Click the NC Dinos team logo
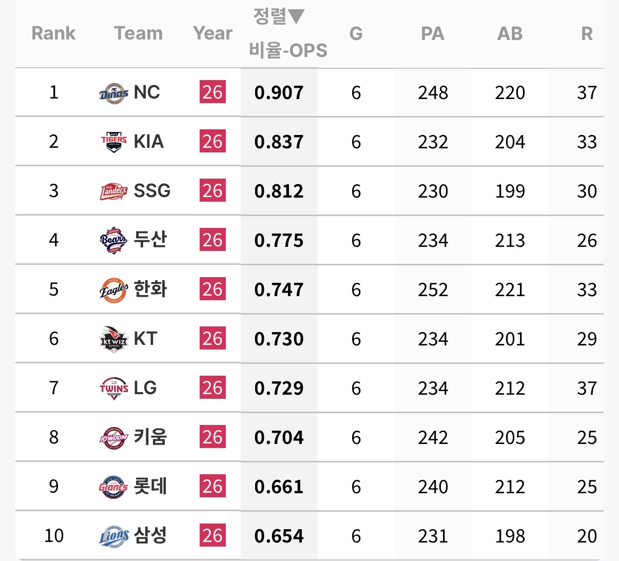619x561 pixels. coord(113,93)
